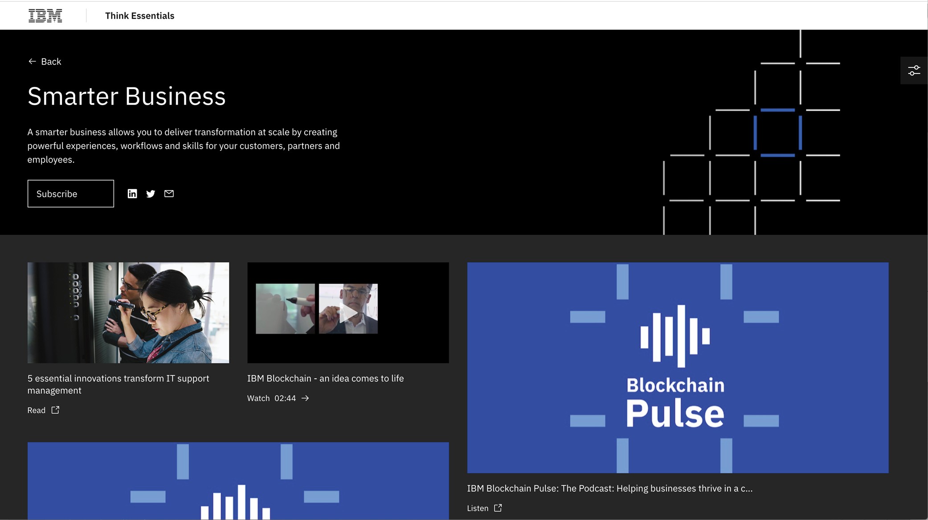Open the filter settings sliders icon
This screenshot has height=520, width=928.
914,70
